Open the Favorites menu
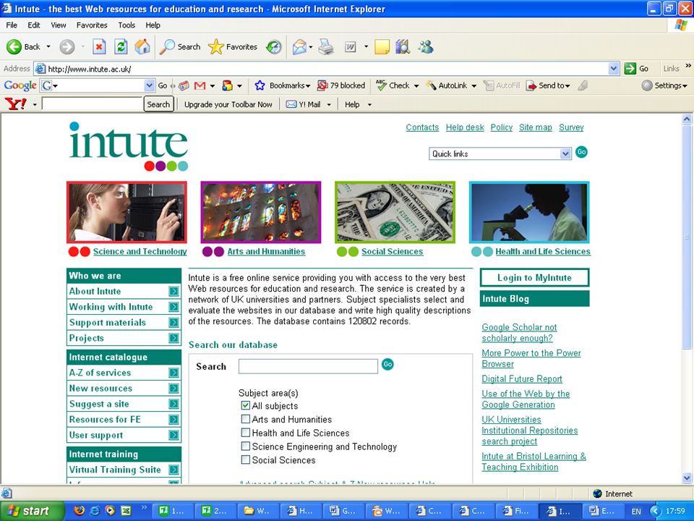 click(92, 25)
